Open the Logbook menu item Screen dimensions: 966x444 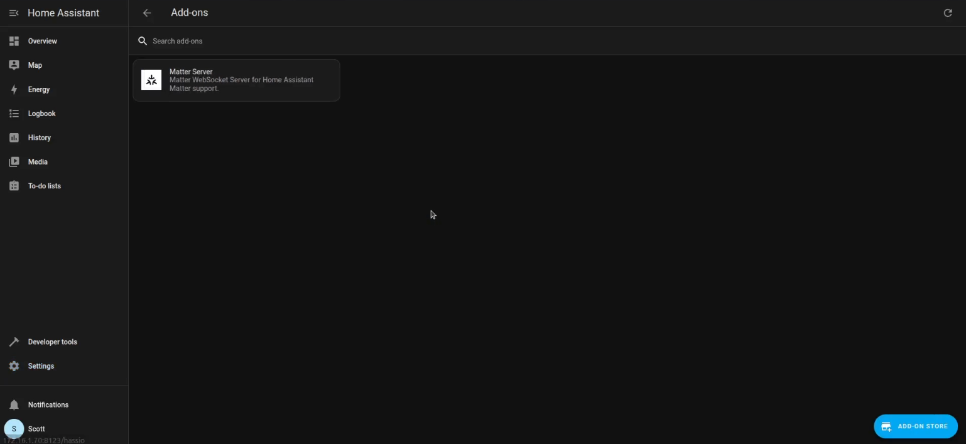click(64, 114)
